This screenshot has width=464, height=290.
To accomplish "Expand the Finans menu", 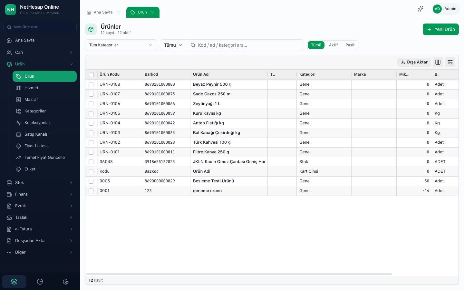I will [40, 194].
